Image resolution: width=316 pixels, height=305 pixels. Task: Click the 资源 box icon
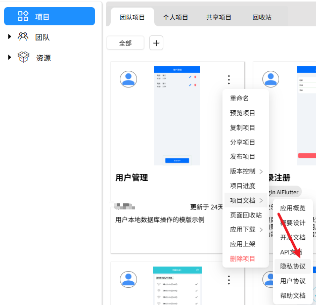[x=23, y=57]
